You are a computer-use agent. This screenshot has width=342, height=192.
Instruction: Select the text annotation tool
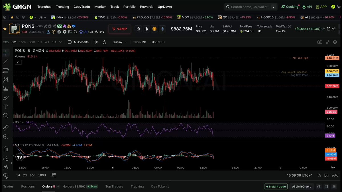click(5, 107)
